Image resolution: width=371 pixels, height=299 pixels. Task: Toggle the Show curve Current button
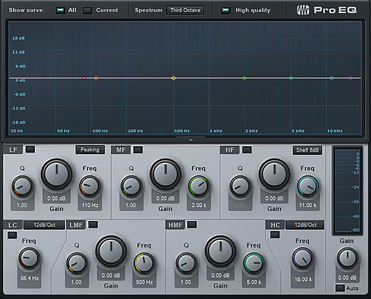(x=87, y=10)
